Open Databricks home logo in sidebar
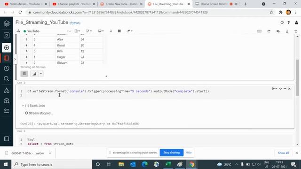Image resolution: width=301 pixels, height=169 pixels. click(7, 23)
